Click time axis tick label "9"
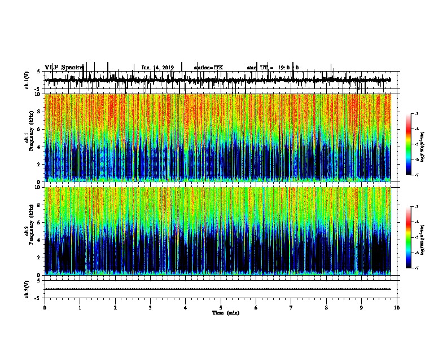Screen dimensions: 447x345 click(x=361, y=308)
